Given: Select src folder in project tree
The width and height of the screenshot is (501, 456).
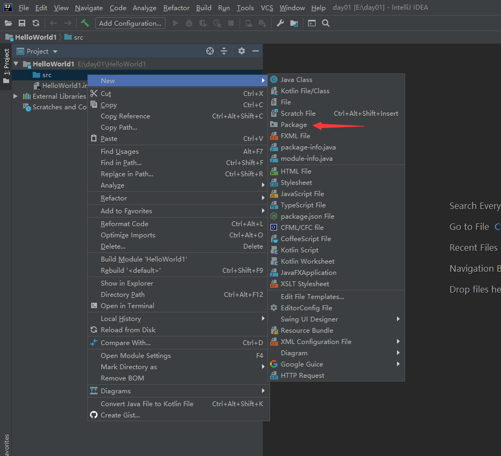Looking at the screenshot, I should (x=47, y=75).
